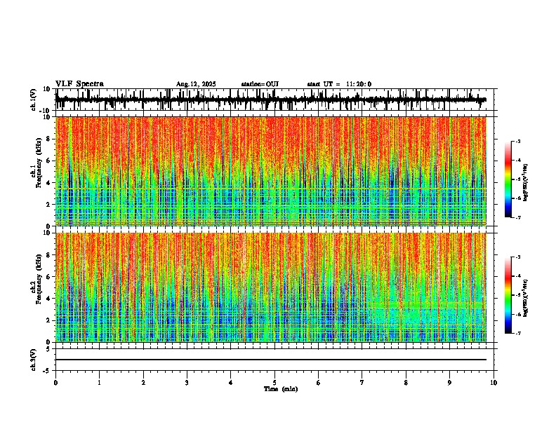This screenshot has width=556, height=429.
Task: Click the final time axis tick label "10"
Action: point(494,383)
